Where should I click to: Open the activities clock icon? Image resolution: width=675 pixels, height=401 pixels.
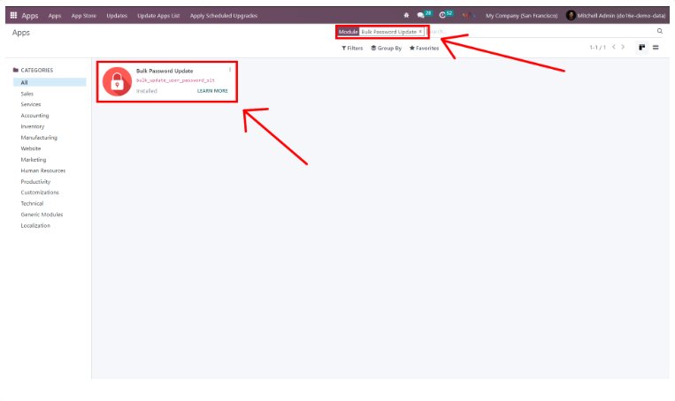[x=442, y=15]
